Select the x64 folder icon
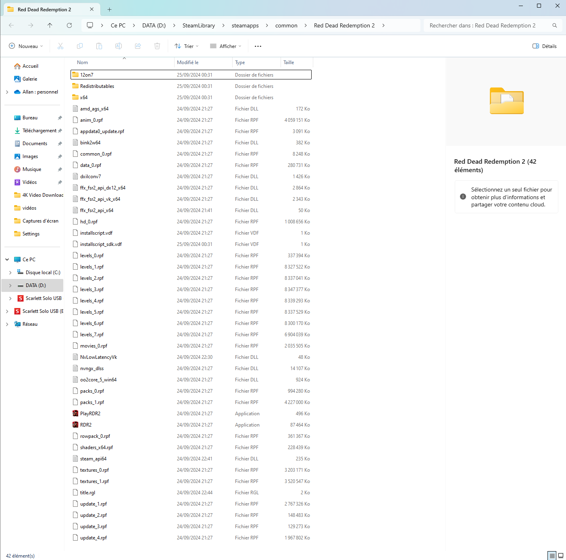This screenshot has height=560, width=566. point(75,97)
